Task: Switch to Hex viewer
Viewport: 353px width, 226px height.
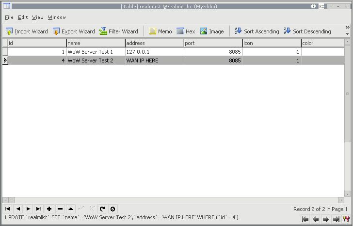Action: point(186,31)
